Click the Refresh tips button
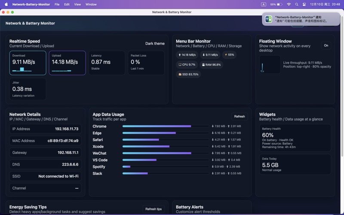 (154, 209)
